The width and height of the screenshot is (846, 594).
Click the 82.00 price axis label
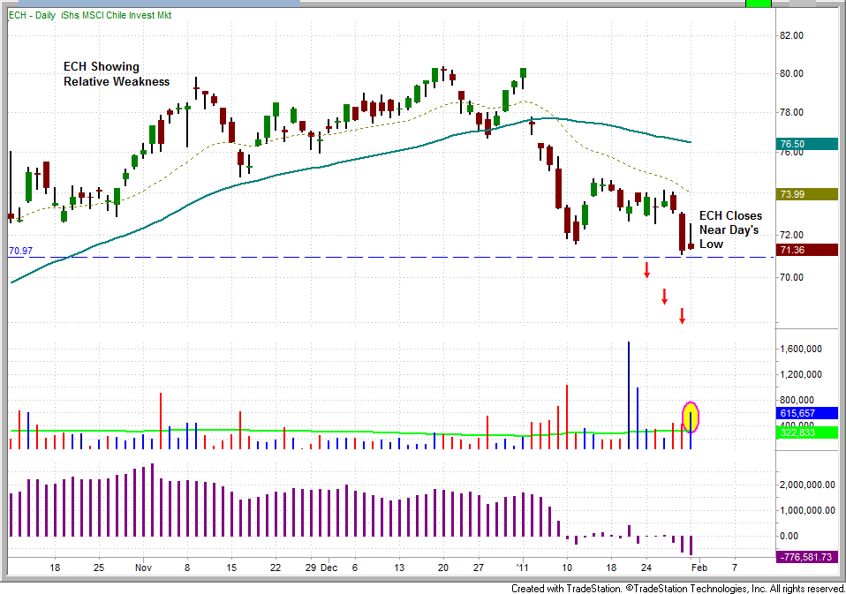[793, 35]
